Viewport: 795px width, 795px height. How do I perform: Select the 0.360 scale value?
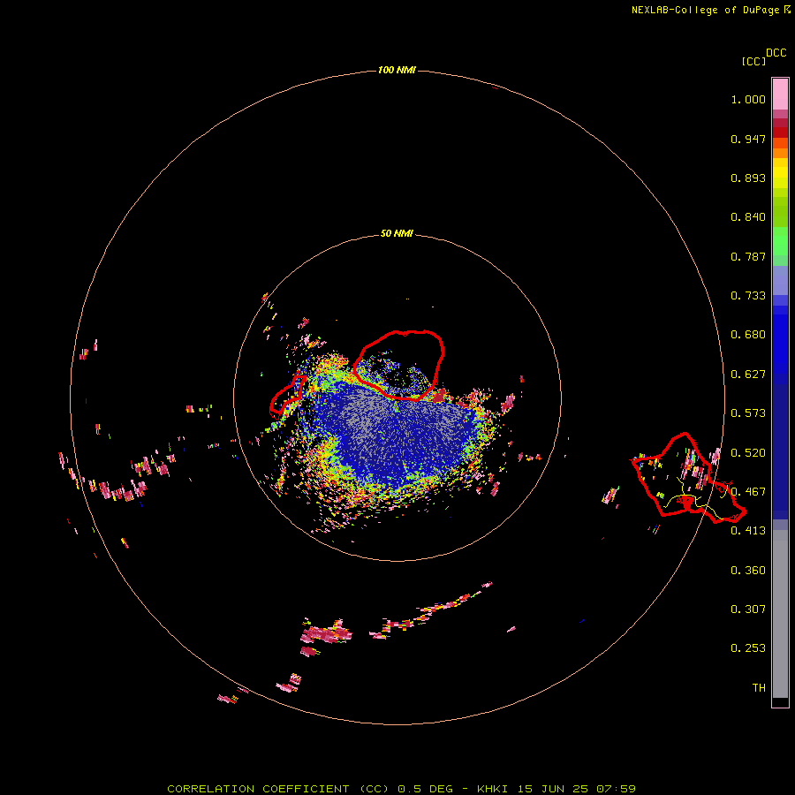click(x=748, y=571)
